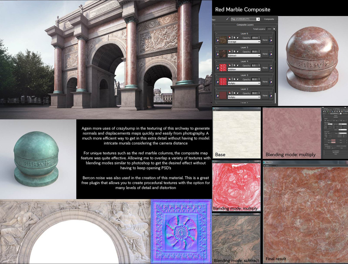
Task: Click the Composite map type button
Action: tap(269, 19)
